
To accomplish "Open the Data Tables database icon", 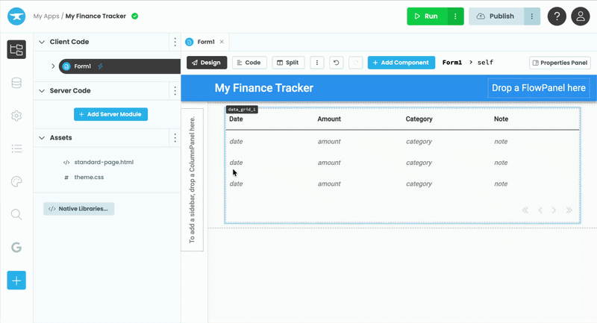I will (16, 83).
